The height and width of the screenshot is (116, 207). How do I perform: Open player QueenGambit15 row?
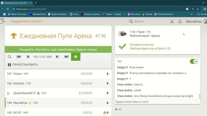click(58, 93)
